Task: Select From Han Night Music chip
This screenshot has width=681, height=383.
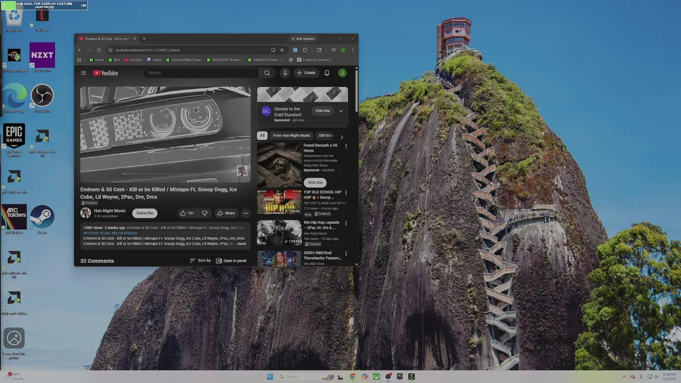Action: point(292,136)
